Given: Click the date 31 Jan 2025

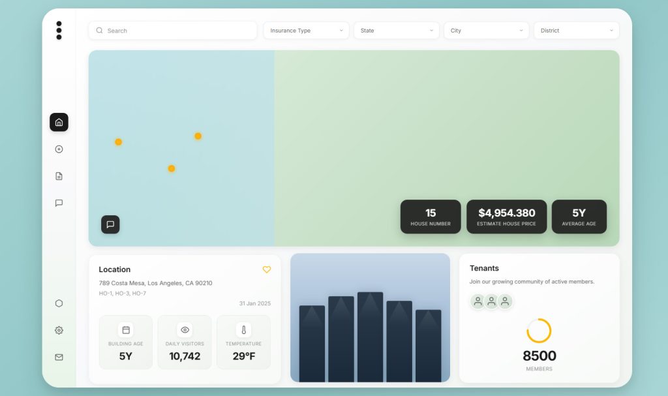Looking at the screenshot, I should (255, 303).
